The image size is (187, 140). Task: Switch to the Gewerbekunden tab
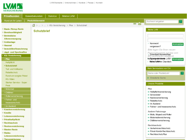(x=34, y=16)
